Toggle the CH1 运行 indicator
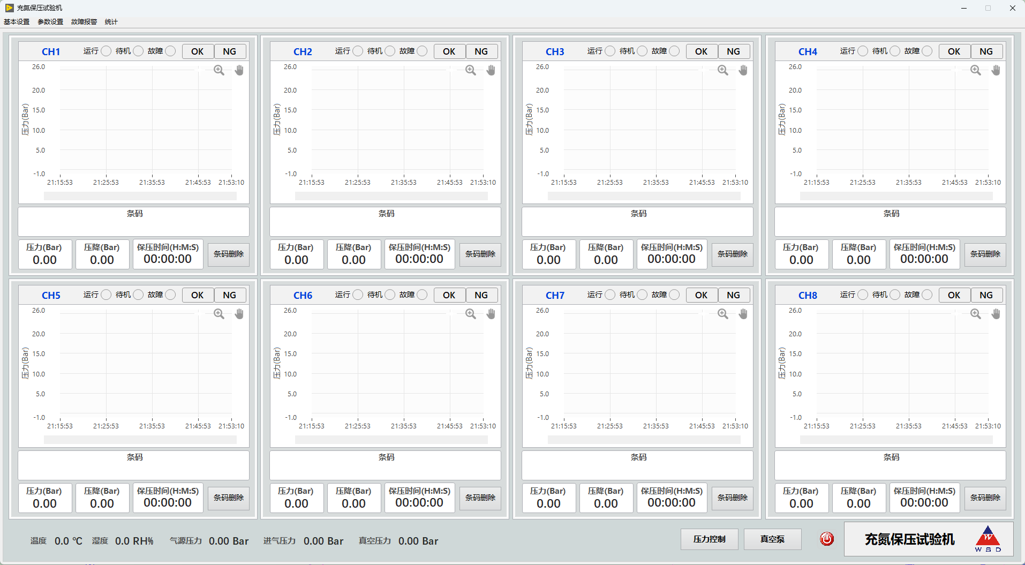The image size is (1025, 565). (106, 51)
